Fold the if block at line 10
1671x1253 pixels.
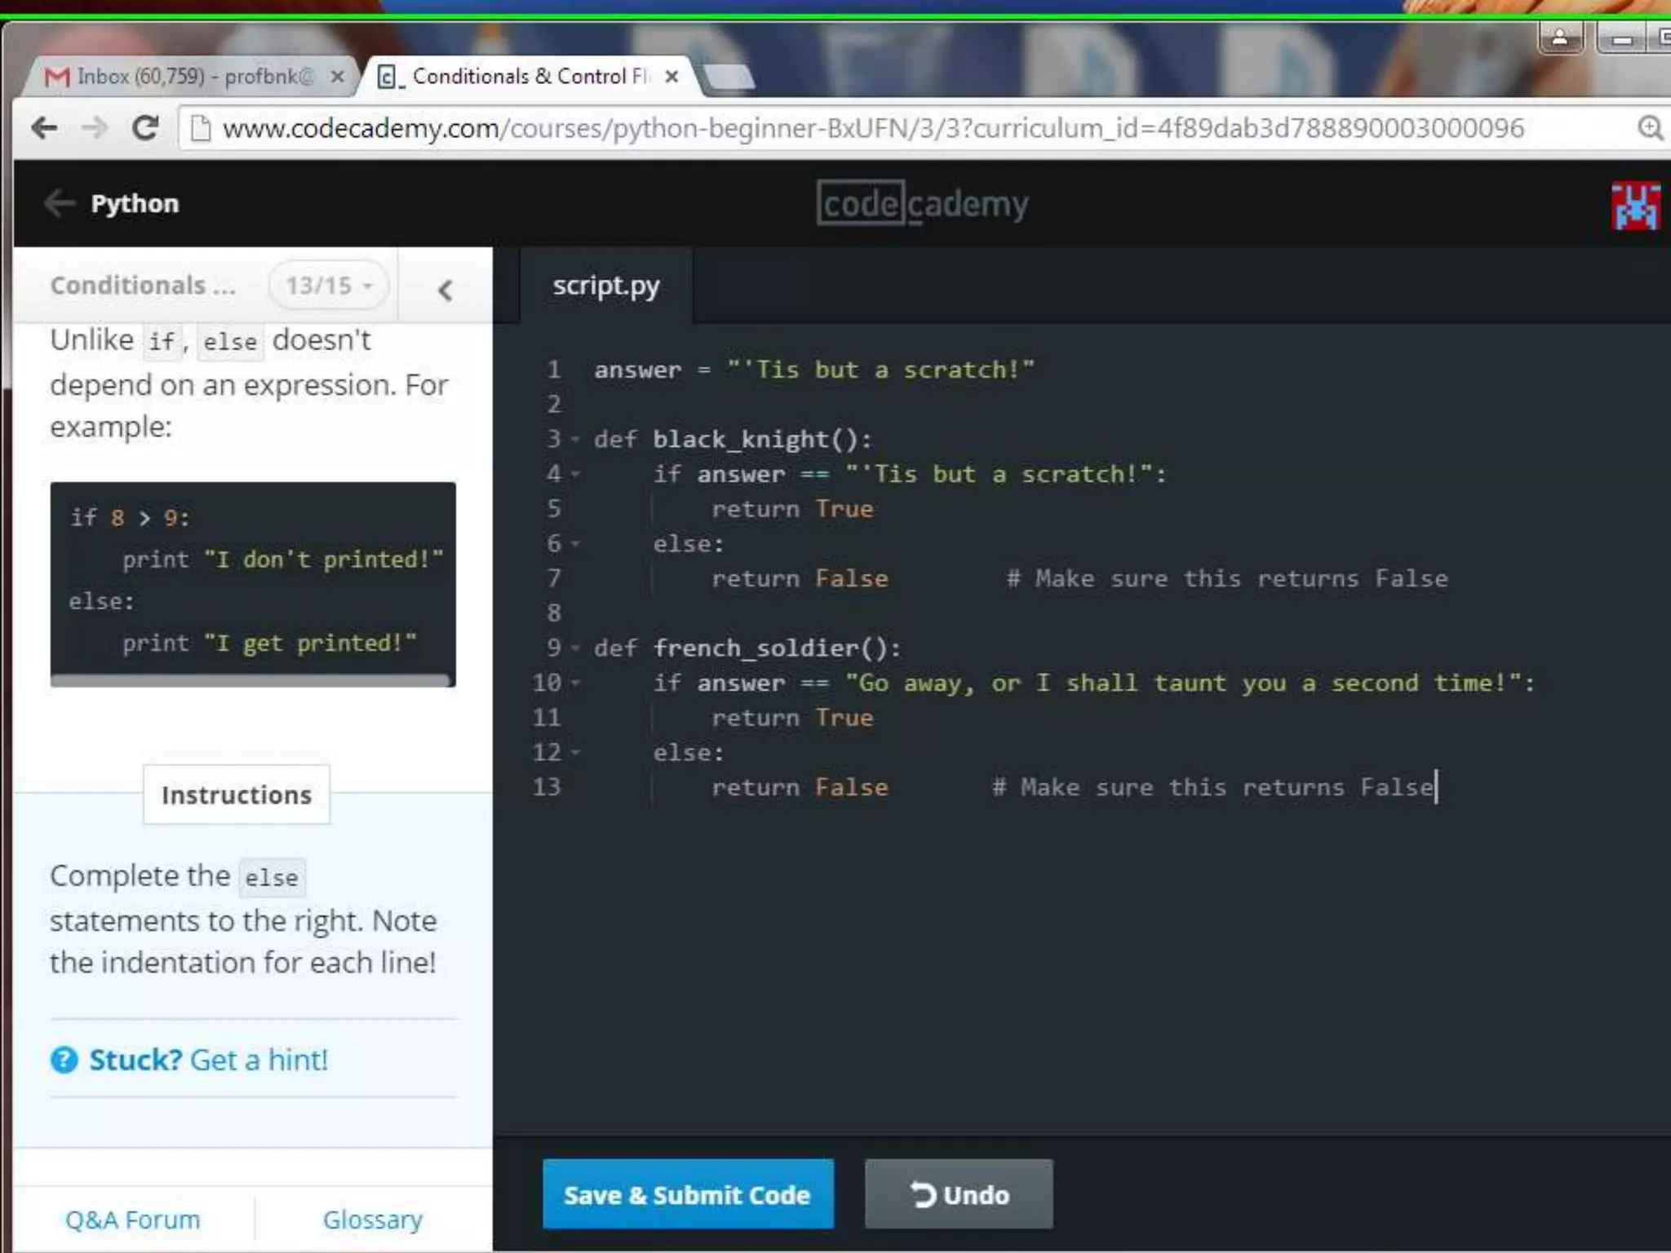[x=575, y=683]
